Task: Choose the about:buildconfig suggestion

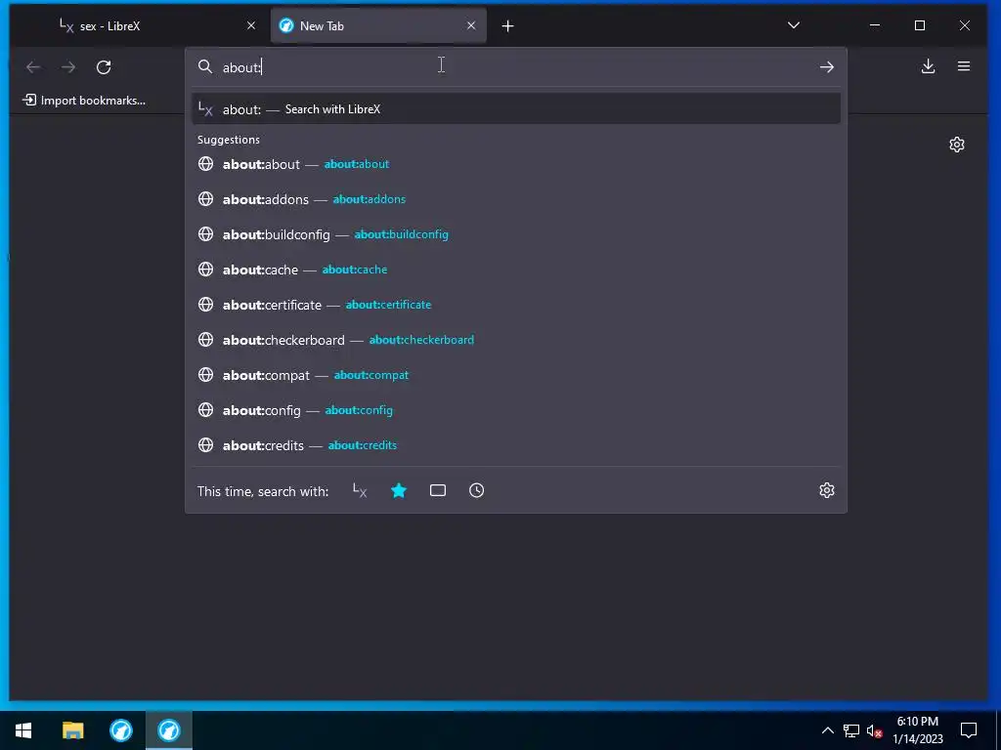Action: point(516,234)
